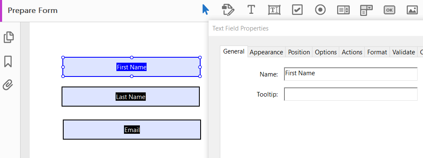Select the Add Check Box tool
Image resolution: width=423 pixels, height=158 pixels.
pos(297,10)
